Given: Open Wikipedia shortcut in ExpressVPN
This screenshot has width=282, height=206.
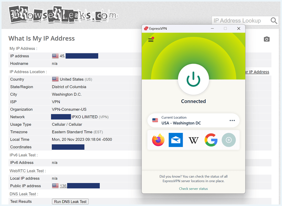Looking at the screenshot, I should coord(193,140).
